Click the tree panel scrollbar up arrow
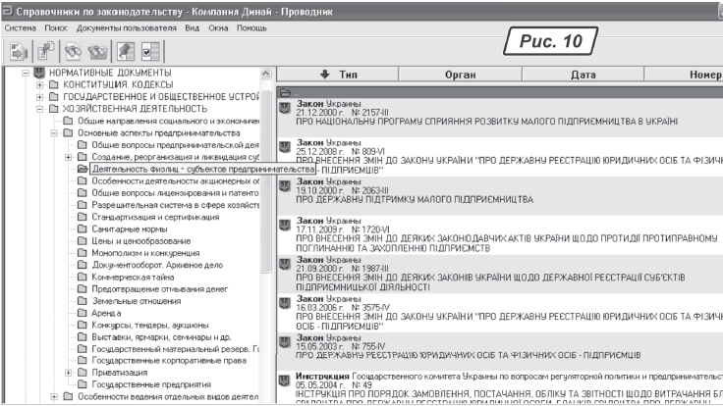Viewport: 723px width, 406px height. [x=265, y=74]
